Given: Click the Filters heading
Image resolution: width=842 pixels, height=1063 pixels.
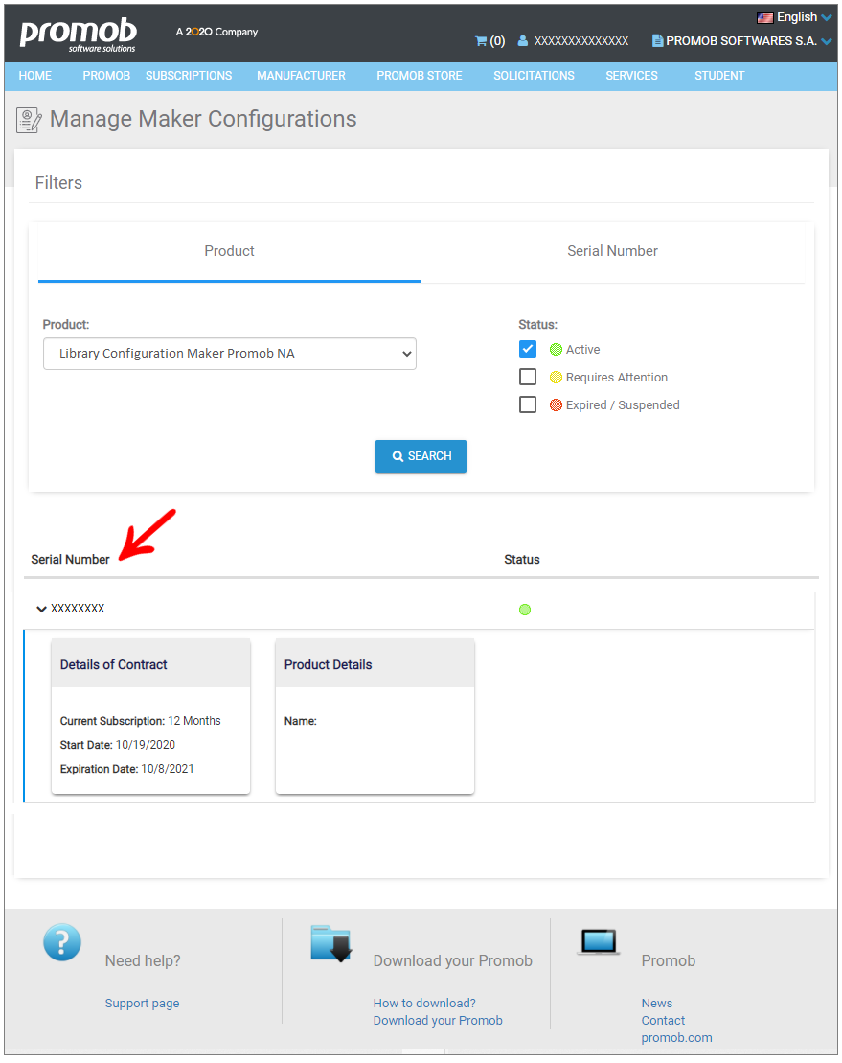Looking at the screenshot, I should 59,183.
